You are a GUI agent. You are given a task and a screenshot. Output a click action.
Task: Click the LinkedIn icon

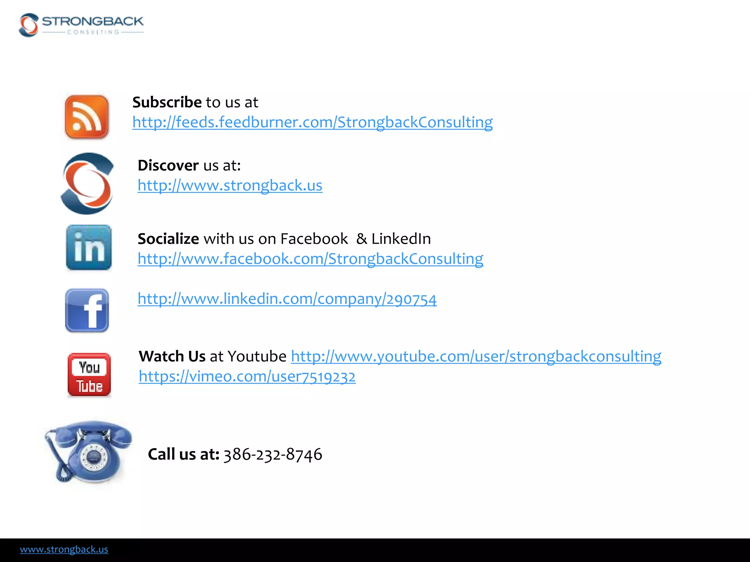pyautogui.click(x=89, y=248)
